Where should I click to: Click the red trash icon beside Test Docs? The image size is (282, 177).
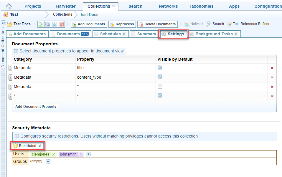(x=61, y=24)
